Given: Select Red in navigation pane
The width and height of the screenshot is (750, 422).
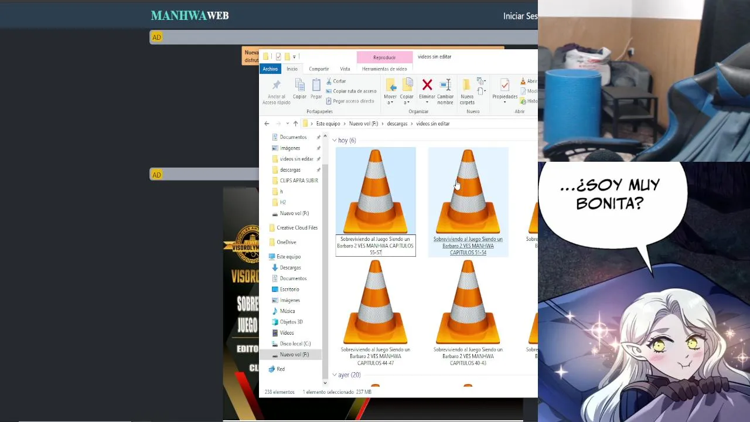Looking at the screenshot, I should (x=281, y=369).
